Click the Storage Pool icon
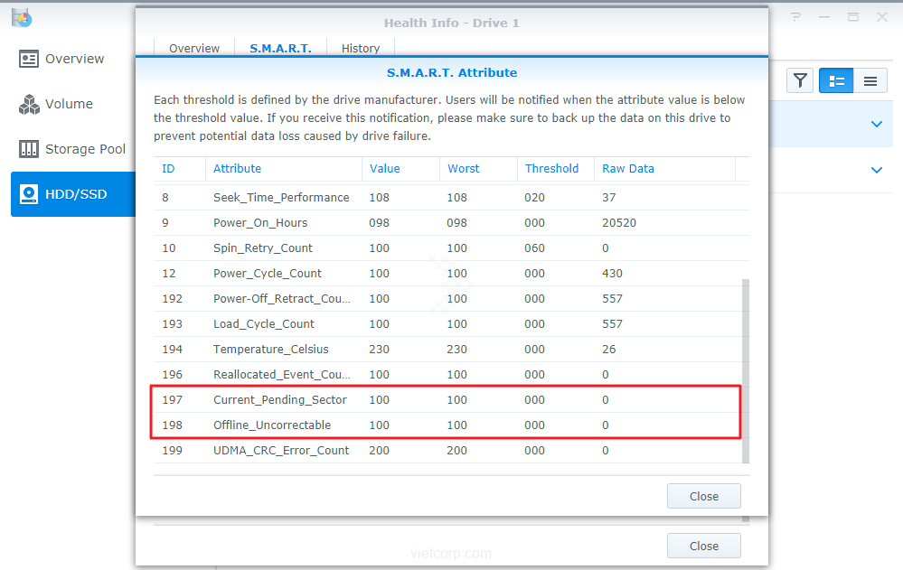 29,149
